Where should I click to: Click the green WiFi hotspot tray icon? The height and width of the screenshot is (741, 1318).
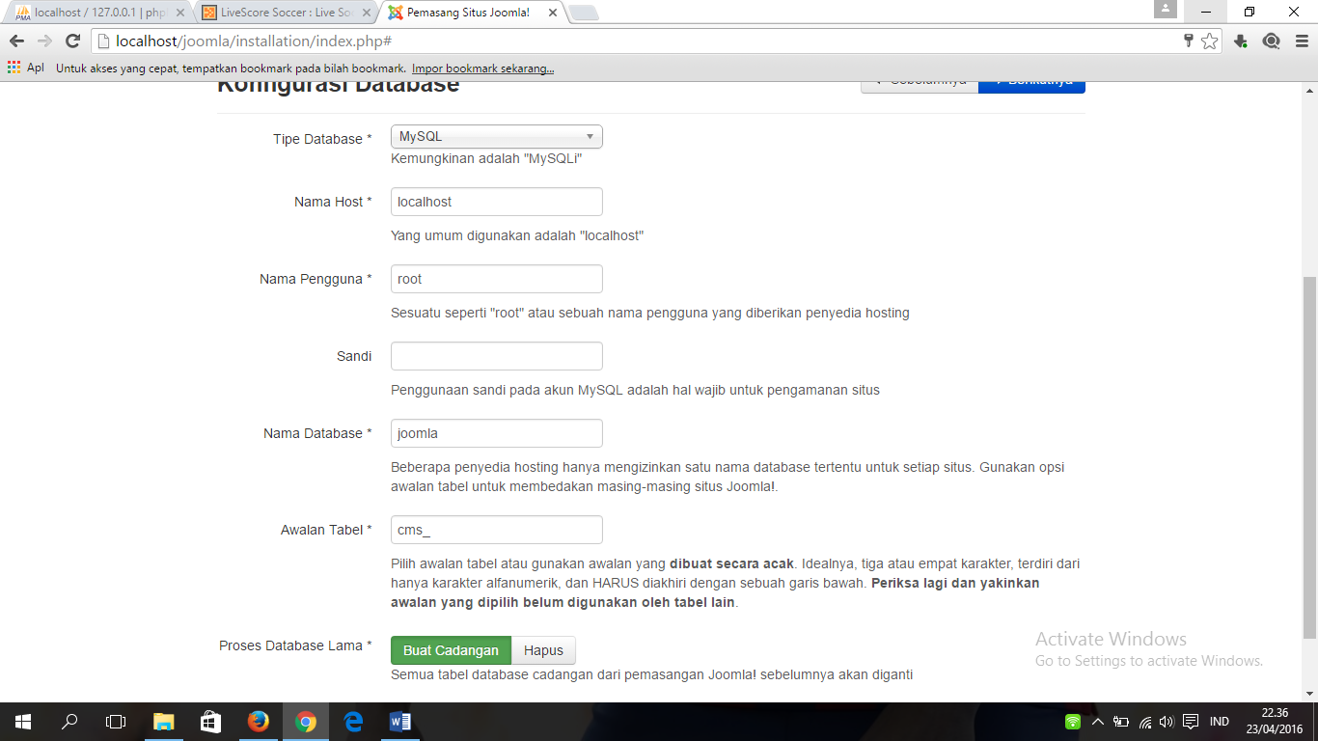1073,722
